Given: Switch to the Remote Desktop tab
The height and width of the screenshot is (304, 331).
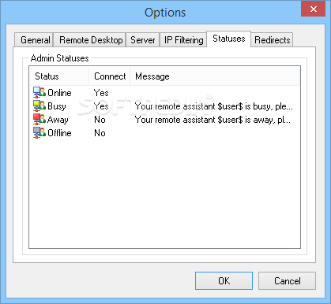Looking at the screenshot, I should (90, 40).
